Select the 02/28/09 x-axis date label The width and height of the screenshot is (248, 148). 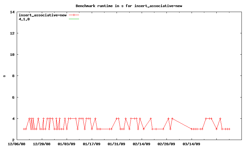coord(166,144)
